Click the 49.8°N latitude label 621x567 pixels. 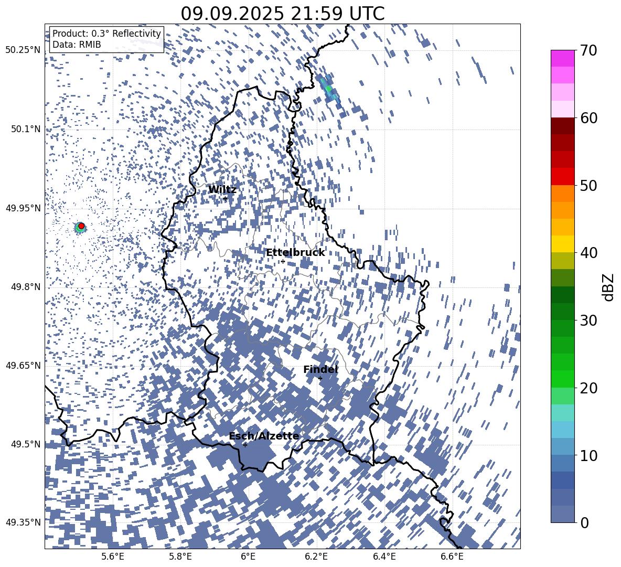coord(26,287)
